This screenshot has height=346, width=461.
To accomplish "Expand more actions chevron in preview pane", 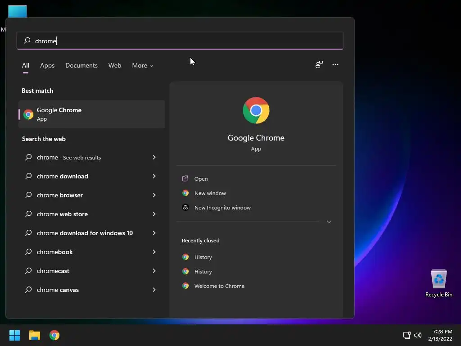I will click(329, 222).
